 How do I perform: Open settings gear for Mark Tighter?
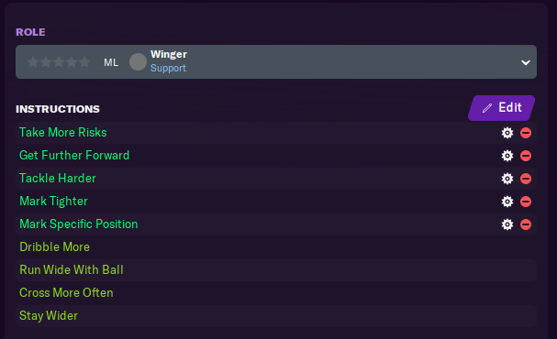[x=507, y=202]
